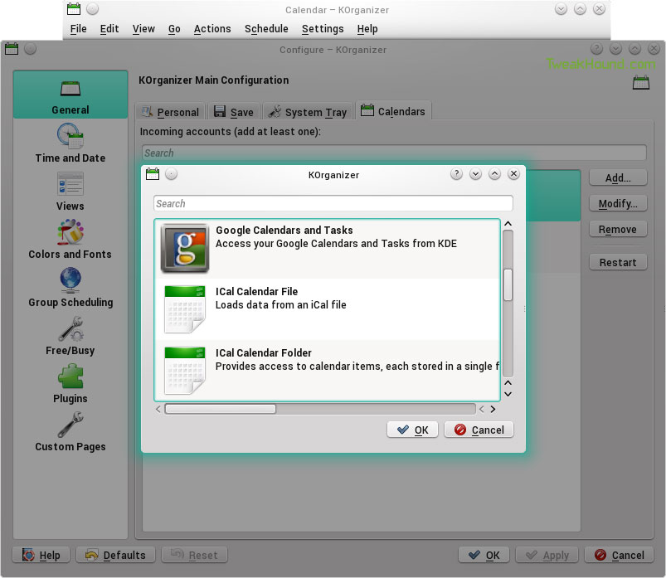This screenshot has height=578, width=666.
Task: Select the ICal Calendar Folder resource
Action: [327, 371]
